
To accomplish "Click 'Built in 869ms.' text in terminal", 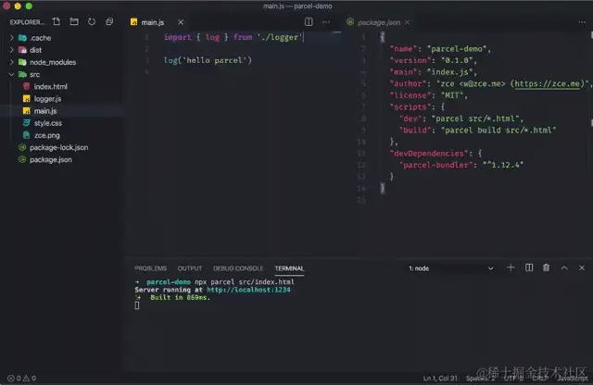I will [x=180, y=297].
